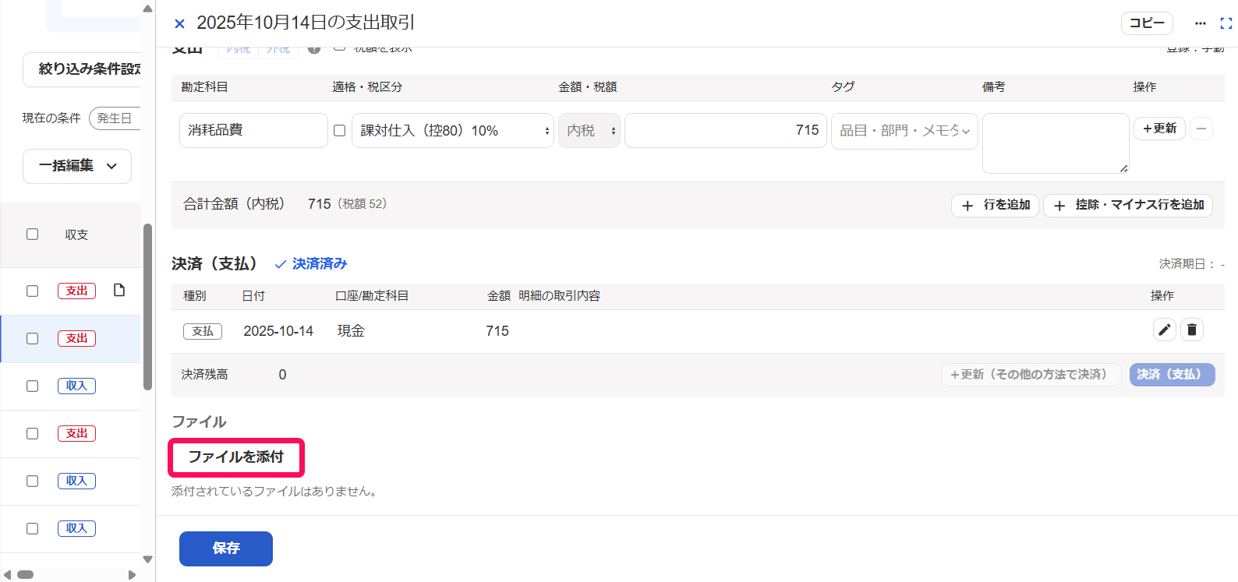
Task: Click the blue 決済（支払） button
Action: (x=1172, y=375)
